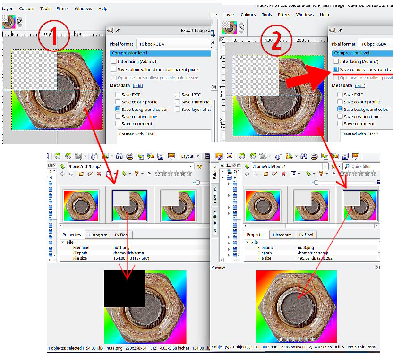Close the image tab in the second GIMP window

[241, 27]
